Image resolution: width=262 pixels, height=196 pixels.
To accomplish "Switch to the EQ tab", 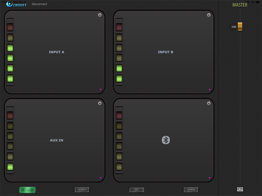I will [x=137, y=190].
